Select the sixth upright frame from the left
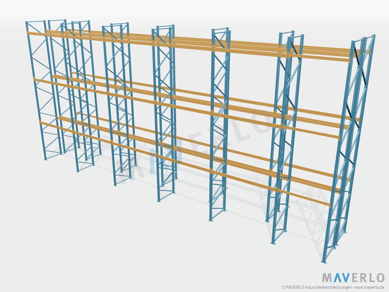 point(285,138)
